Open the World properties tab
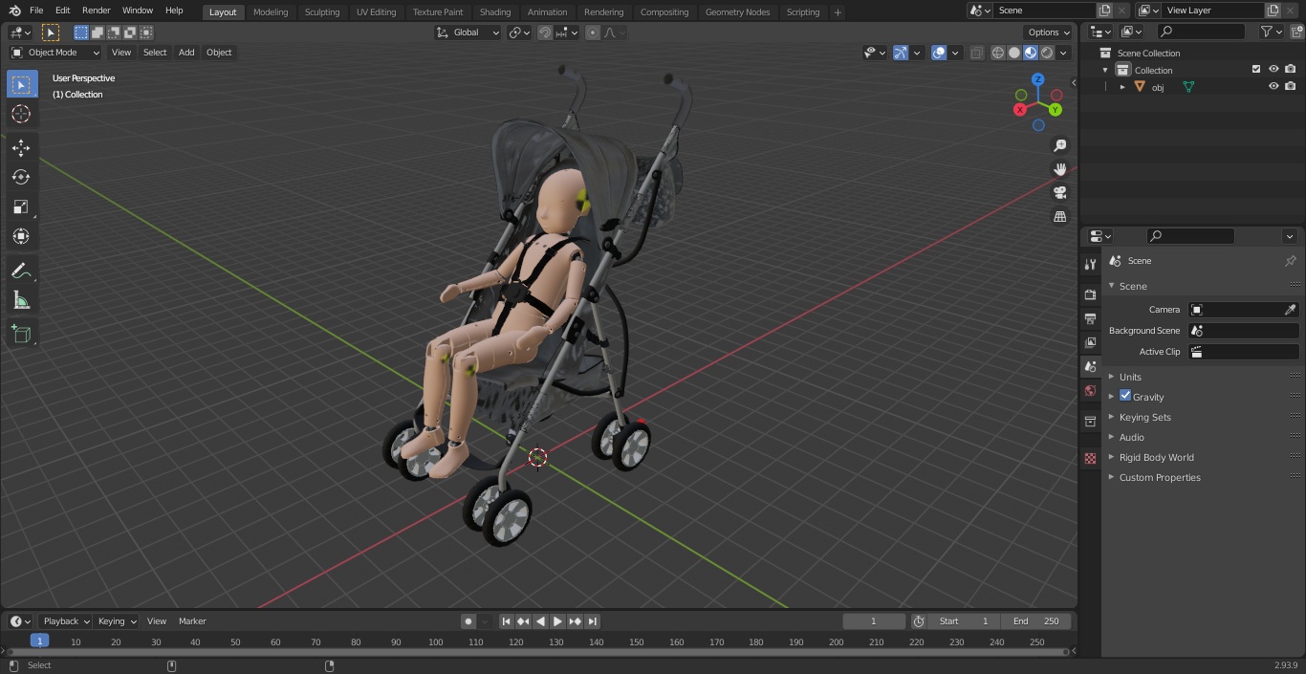This screenshot has height=674, width=1306. click(x=1090, y=390)
